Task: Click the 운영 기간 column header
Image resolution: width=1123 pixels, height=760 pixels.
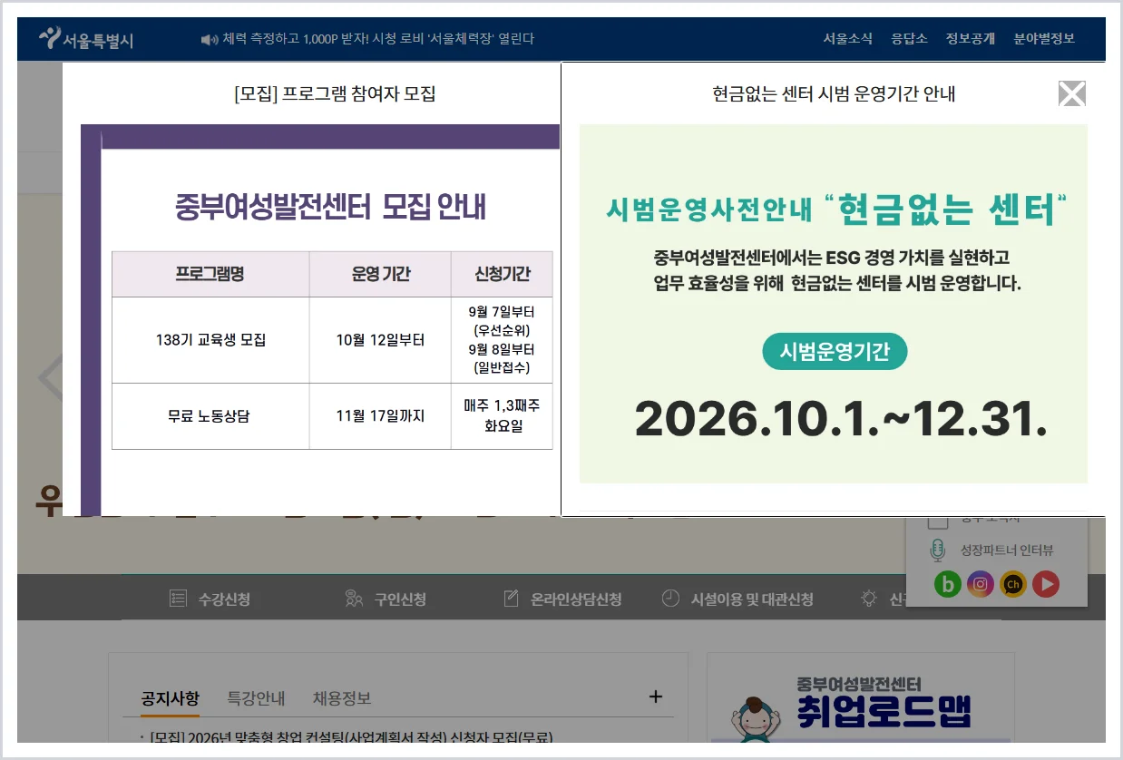Action: [x=380, y=274]
